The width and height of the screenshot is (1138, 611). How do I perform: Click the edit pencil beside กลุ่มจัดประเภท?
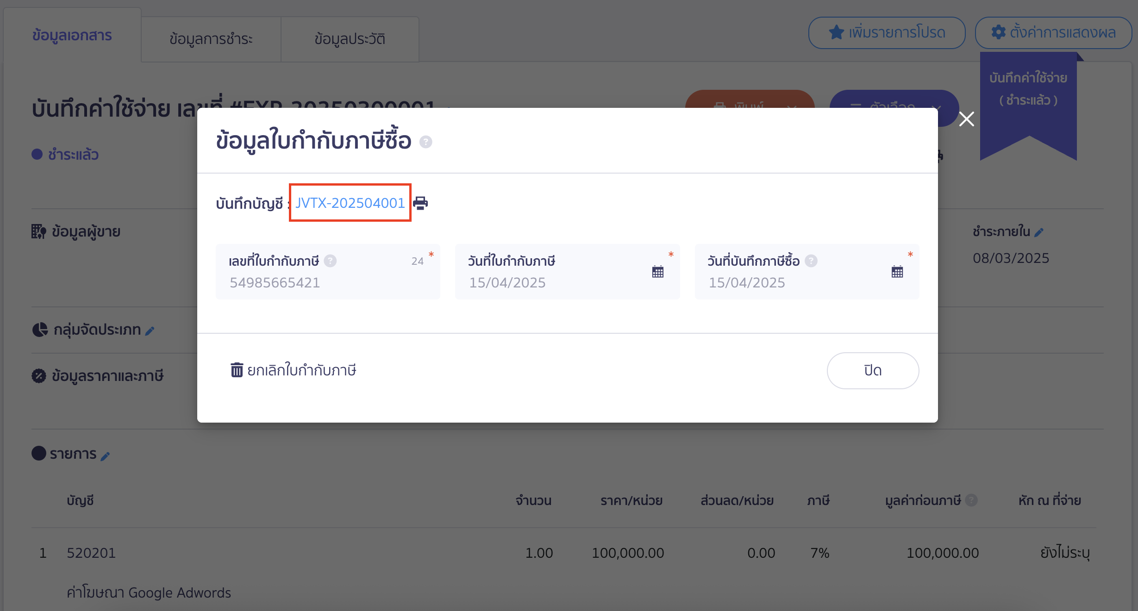150,330
